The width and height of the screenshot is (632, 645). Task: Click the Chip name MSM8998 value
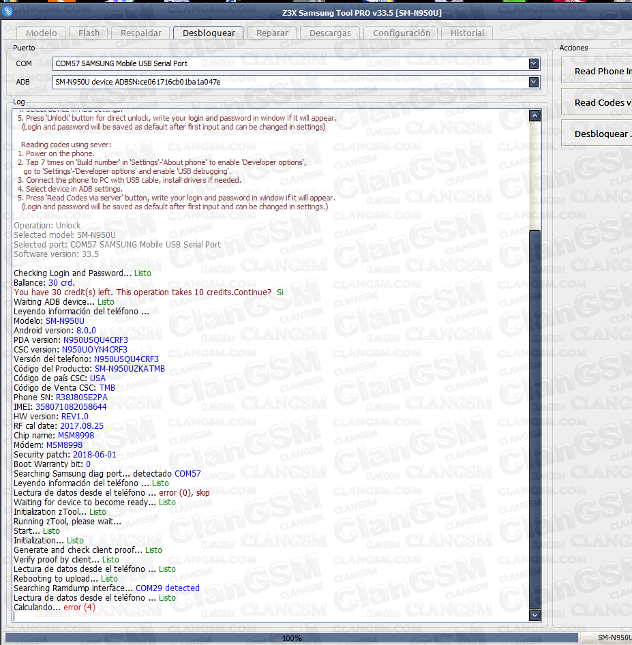click(76, 436)
